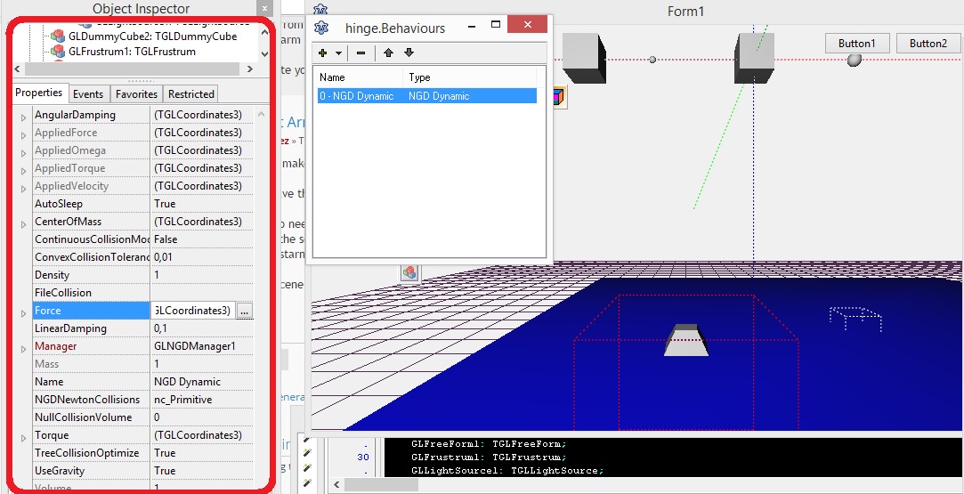Click the ellipsis button for Force
964x494 pixels.
coord(245,311)
